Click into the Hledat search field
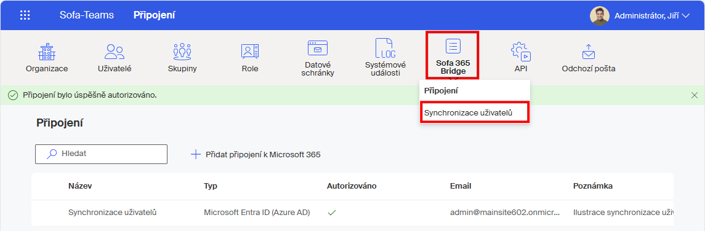 [x=101, y=154]
